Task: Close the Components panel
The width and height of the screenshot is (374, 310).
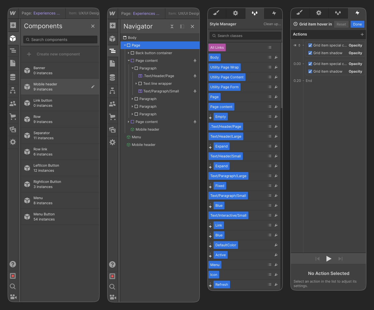Action: pyautogui.click(x=93, y=26)
